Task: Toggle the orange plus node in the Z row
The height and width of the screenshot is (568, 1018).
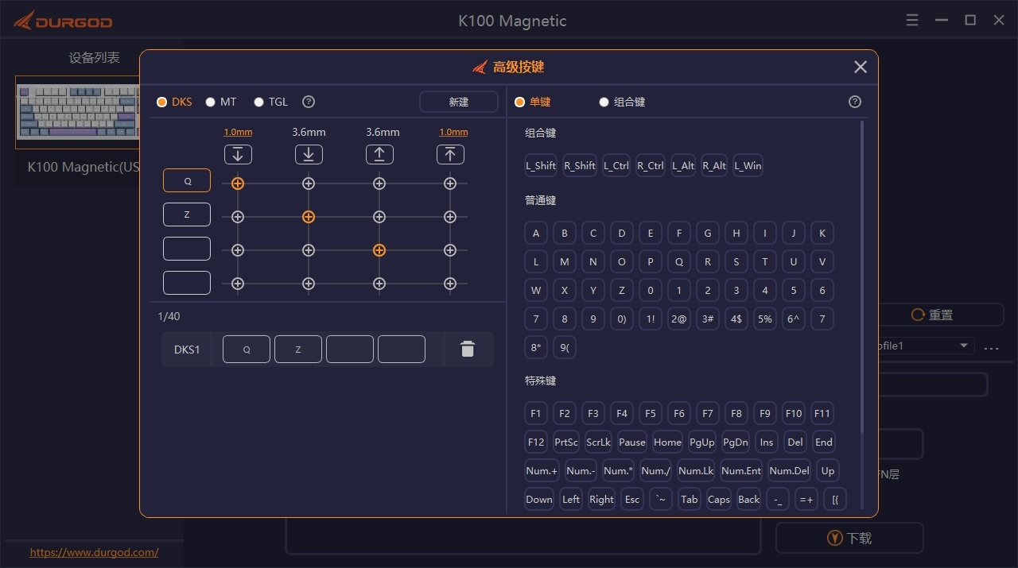Action: click(x=309, y=217)
